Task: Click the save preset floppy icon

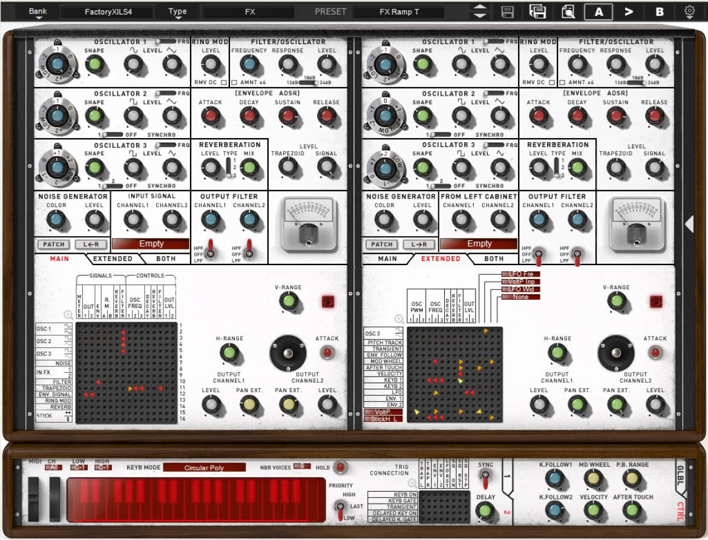Action: [508, 12]
